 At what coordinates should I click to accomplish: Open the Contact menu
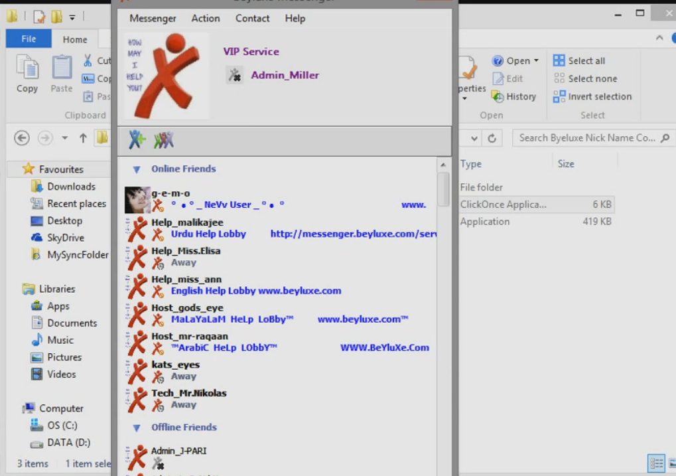tap(251, 18)
